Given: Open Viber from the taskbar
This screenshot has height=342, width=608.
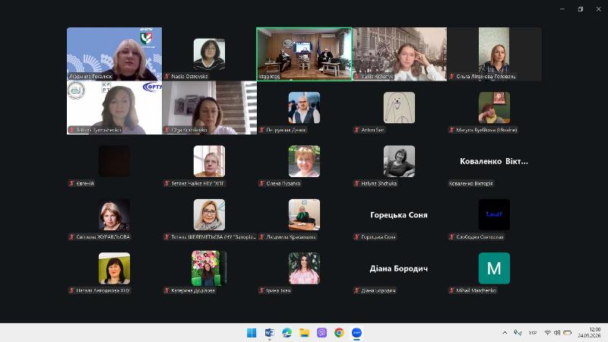Looking at the screenshot, I should pyautogui.click(x=321, y=333).
